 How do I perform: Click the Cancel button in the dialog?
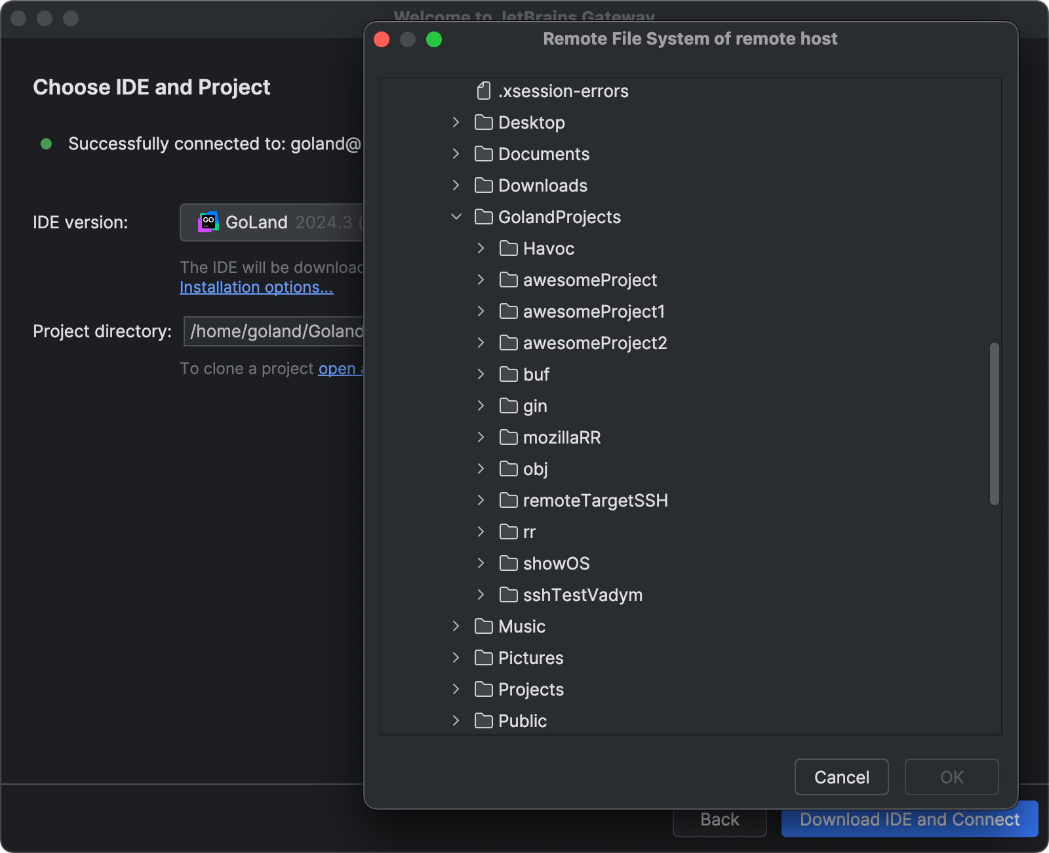tap(841, 777)
